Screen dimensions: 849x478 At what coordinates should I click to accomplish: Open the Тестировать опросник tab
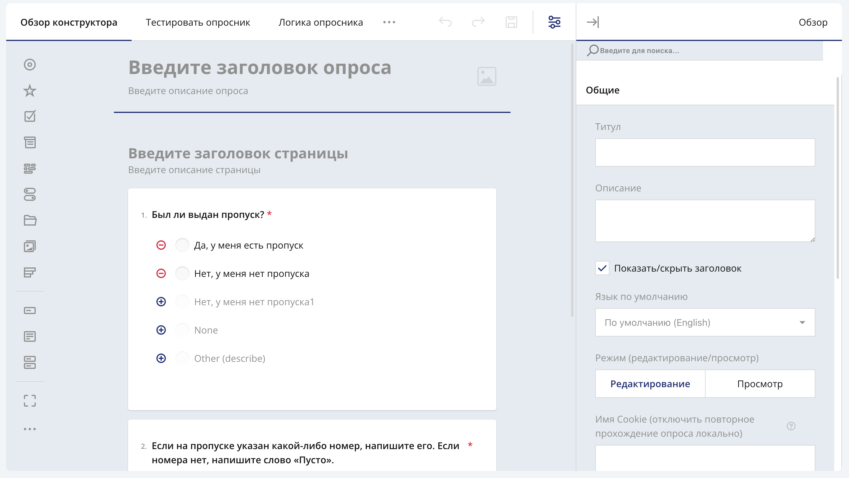click(198, 22)
